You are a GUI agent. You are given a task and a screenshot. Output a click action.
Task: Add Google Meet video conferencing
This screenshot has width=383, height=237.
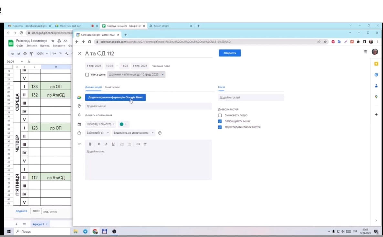115,97
